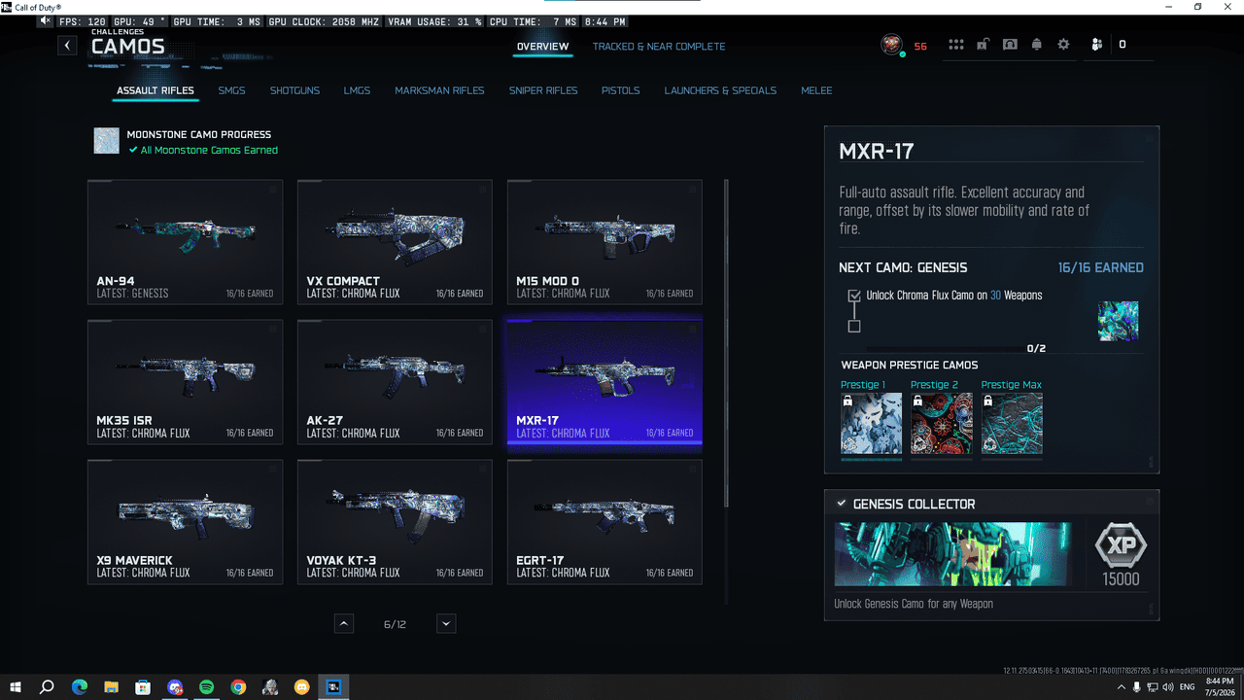Click the ENG language indicator

tap(1187, 687)
